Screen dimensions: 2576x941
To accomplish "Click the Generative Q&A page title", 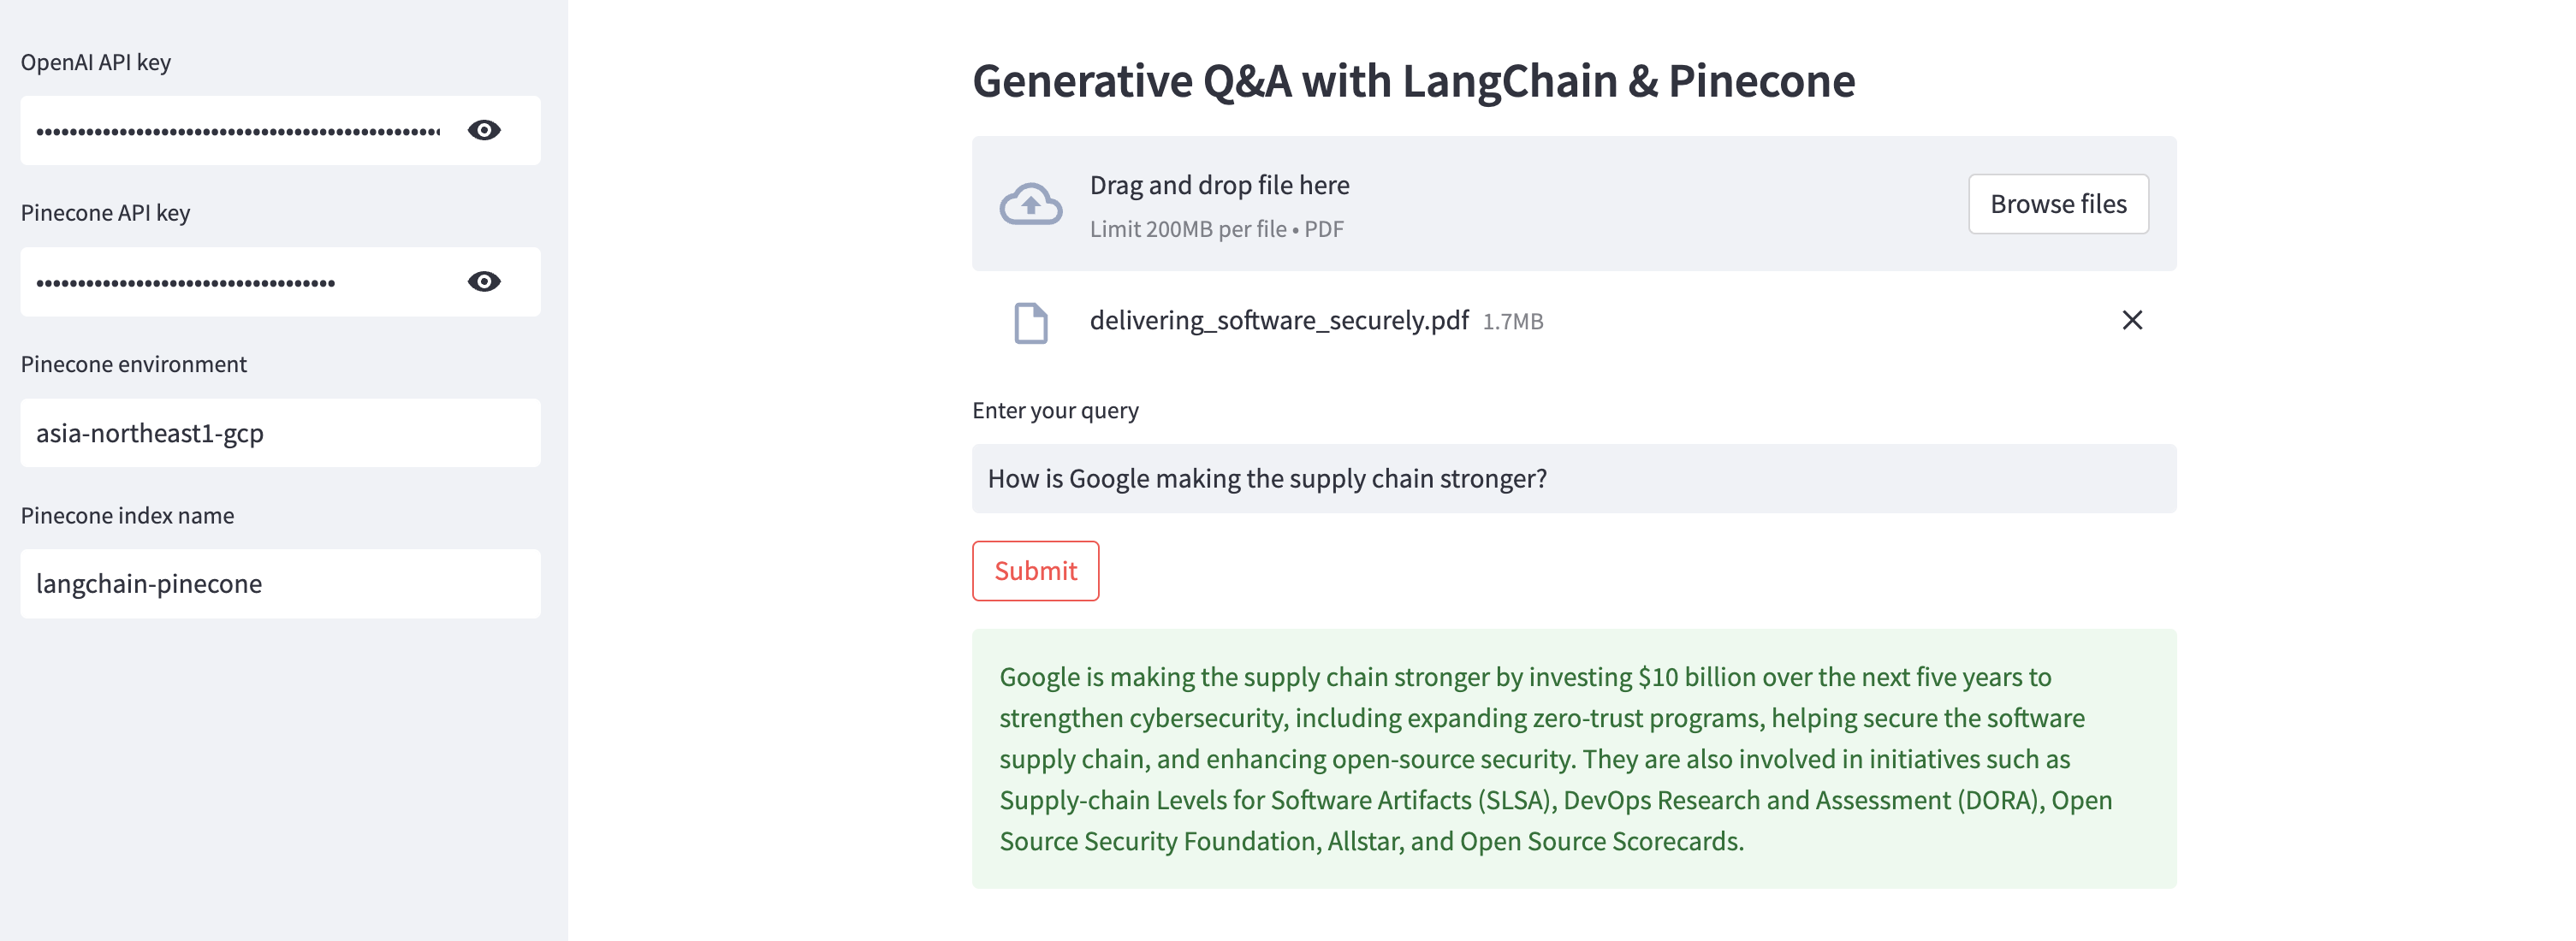I will (x=1413, y=82).
